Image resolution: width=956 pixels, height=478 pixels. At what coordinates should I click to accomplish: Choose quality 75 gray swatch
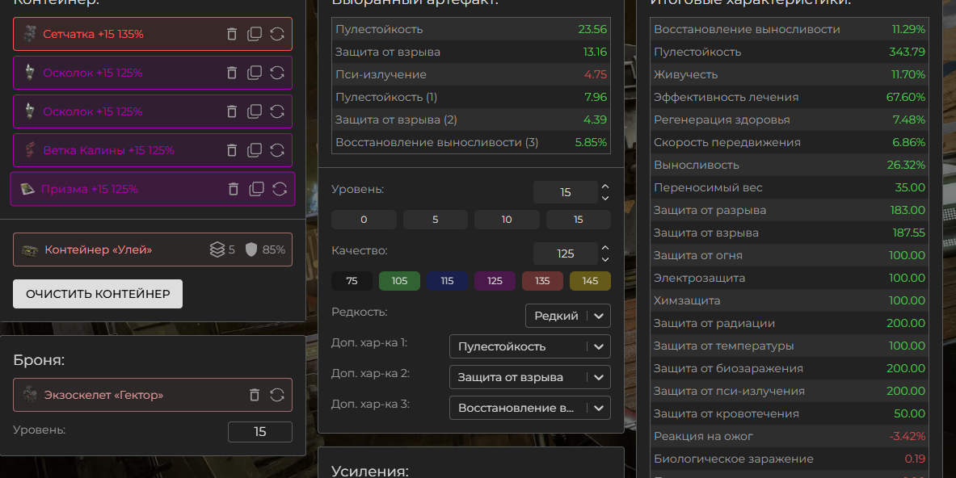pos(352,281)
